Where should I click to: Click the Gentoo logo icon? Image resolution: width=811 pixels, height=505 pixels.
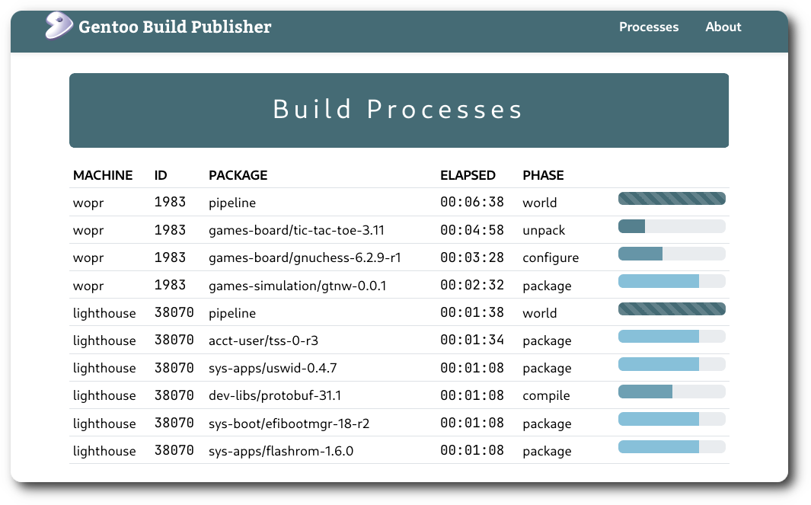pos(59,25)
